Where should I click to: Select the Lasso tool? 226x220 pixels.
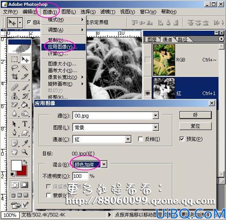(15, 68)
